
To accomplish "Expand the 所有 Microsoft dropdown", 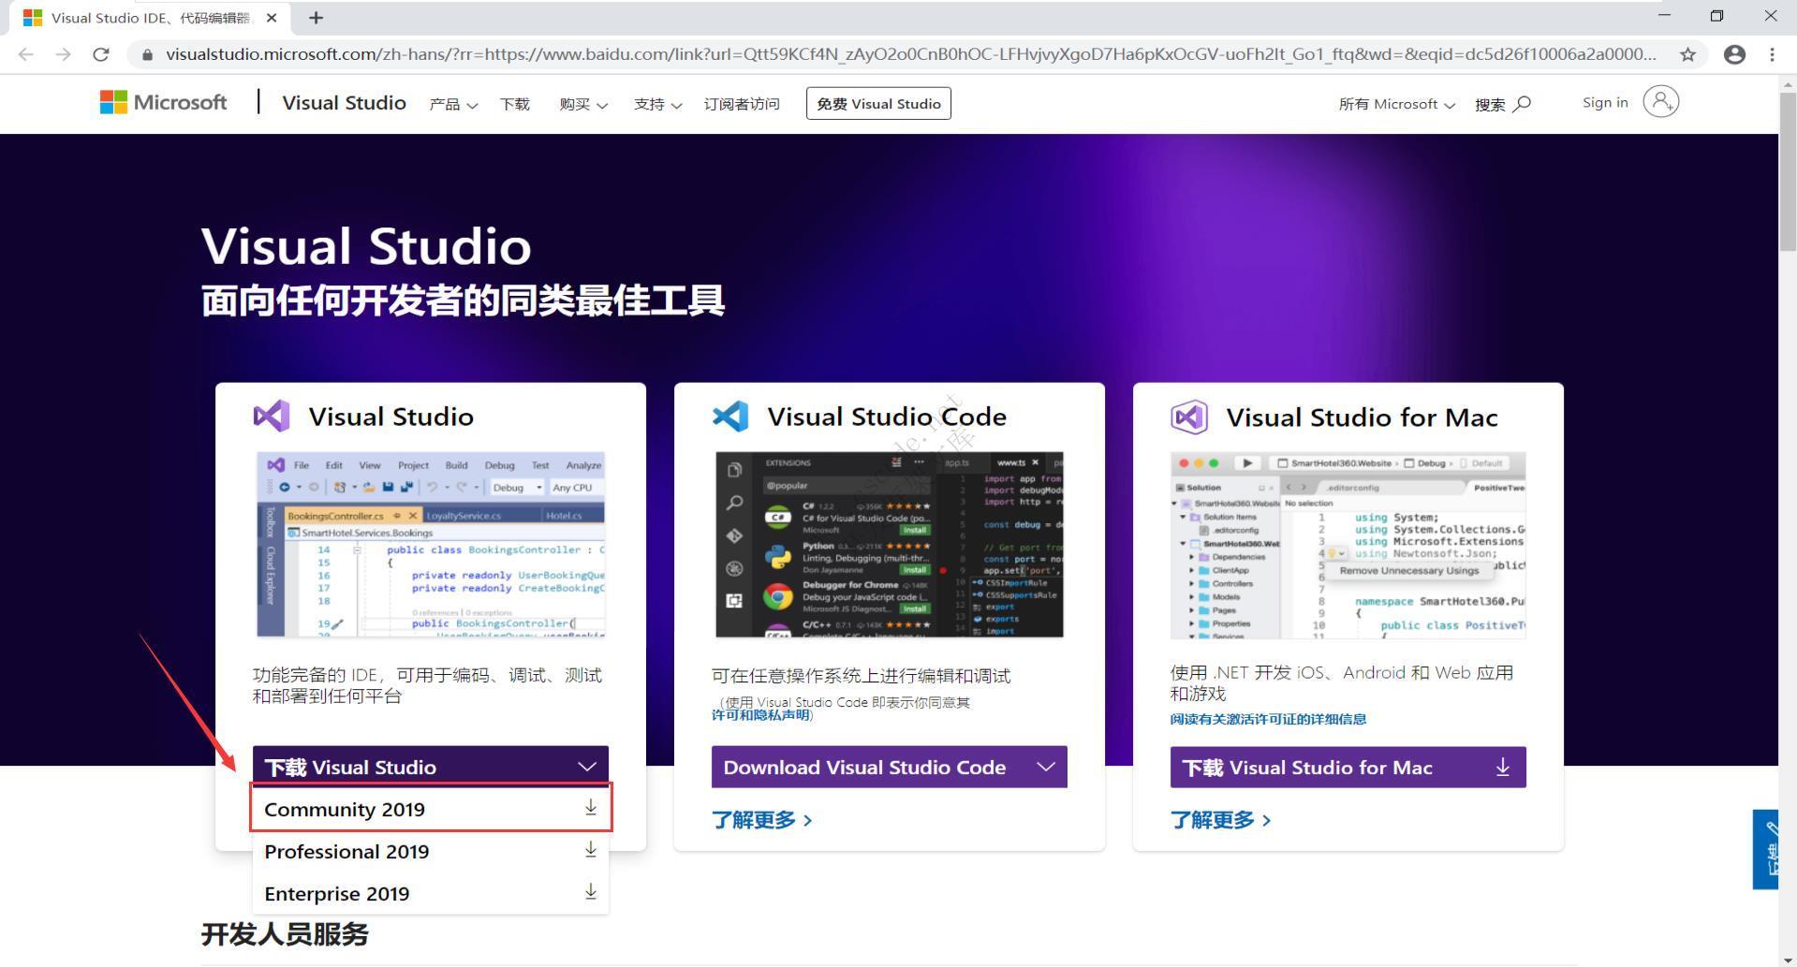I will pos(1450,104).
